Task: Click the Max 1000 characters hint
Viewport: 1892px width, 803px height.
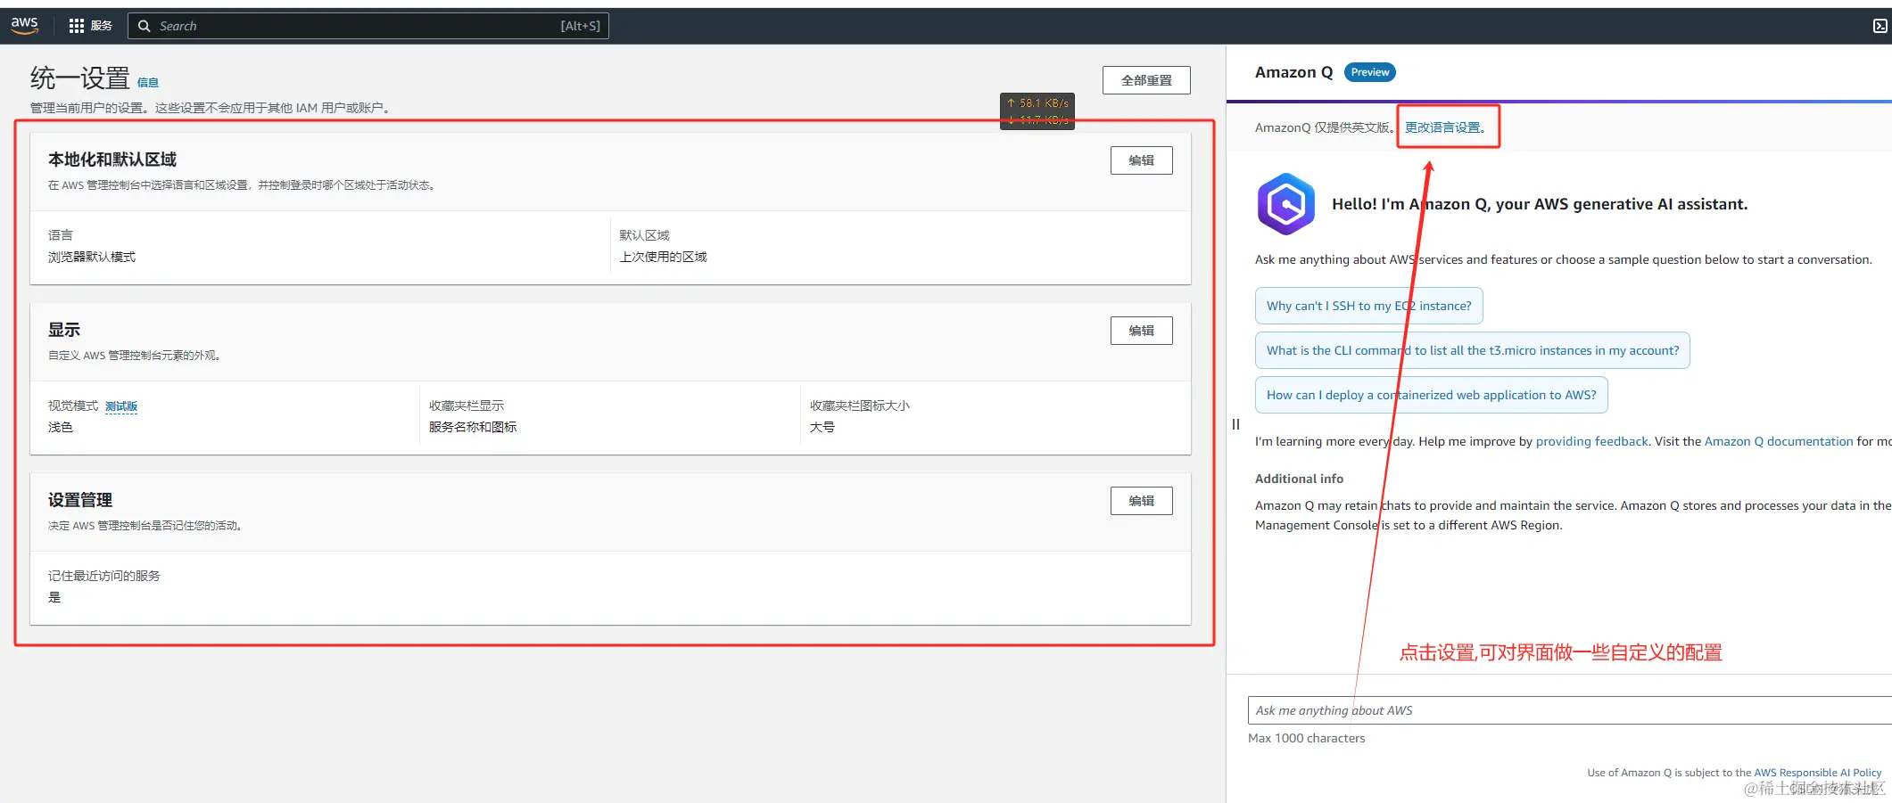Action: coord(1306,738)
